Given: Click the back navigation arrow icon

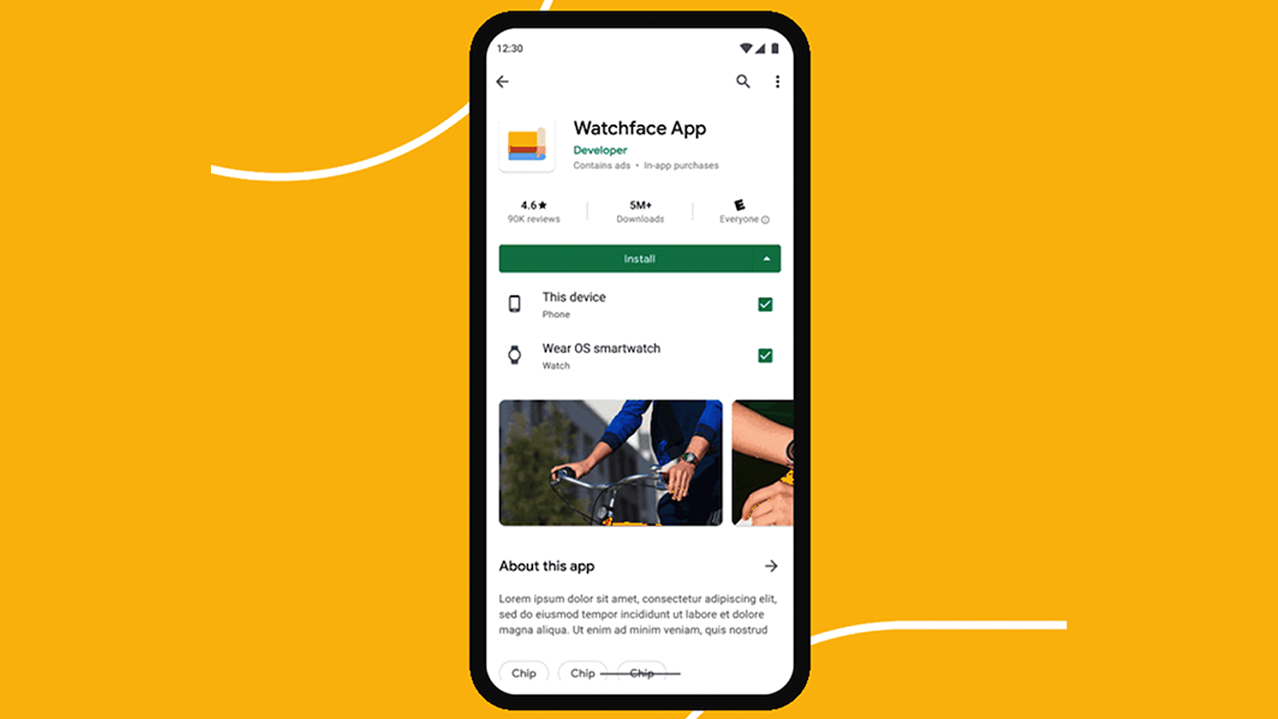Looking at the screenshot, I should [502, 82].
